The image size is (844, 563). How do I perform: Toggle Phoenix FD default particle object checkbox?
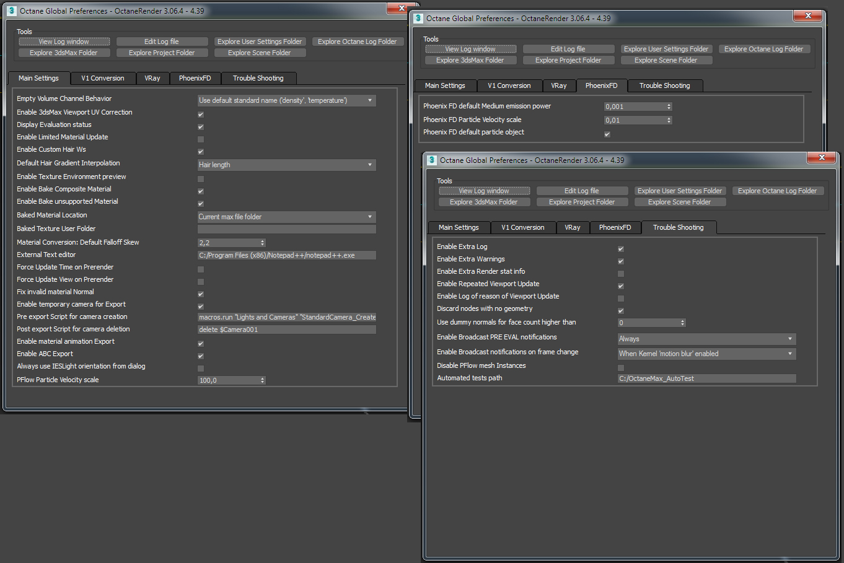[607, 134]
